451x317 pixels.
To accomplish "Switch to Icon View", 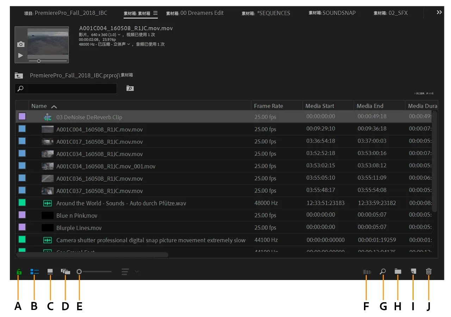I will [x=50, y=272].
